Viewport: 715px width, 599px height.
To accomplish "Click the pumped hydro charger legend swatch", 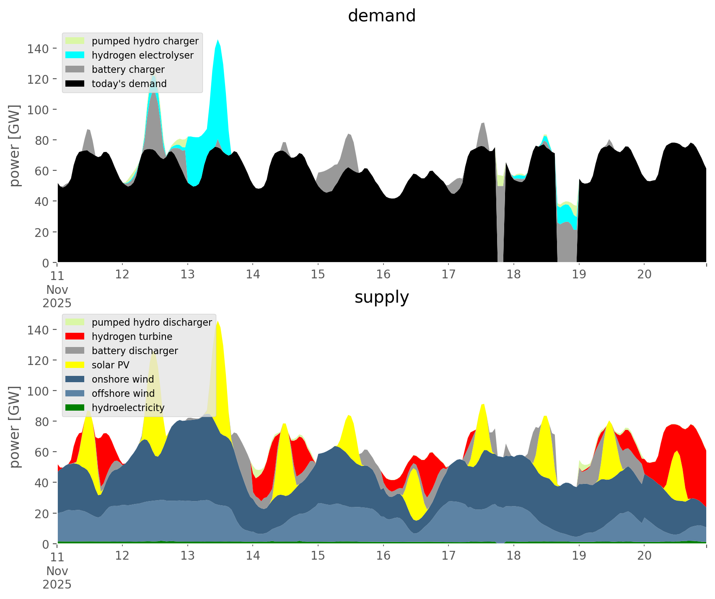I will (75, 41).
